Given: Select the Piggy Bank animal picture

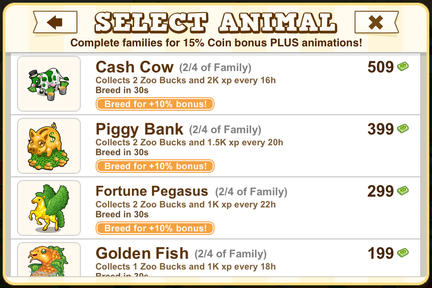Looking at the screenshot, I should click(49, 146).
